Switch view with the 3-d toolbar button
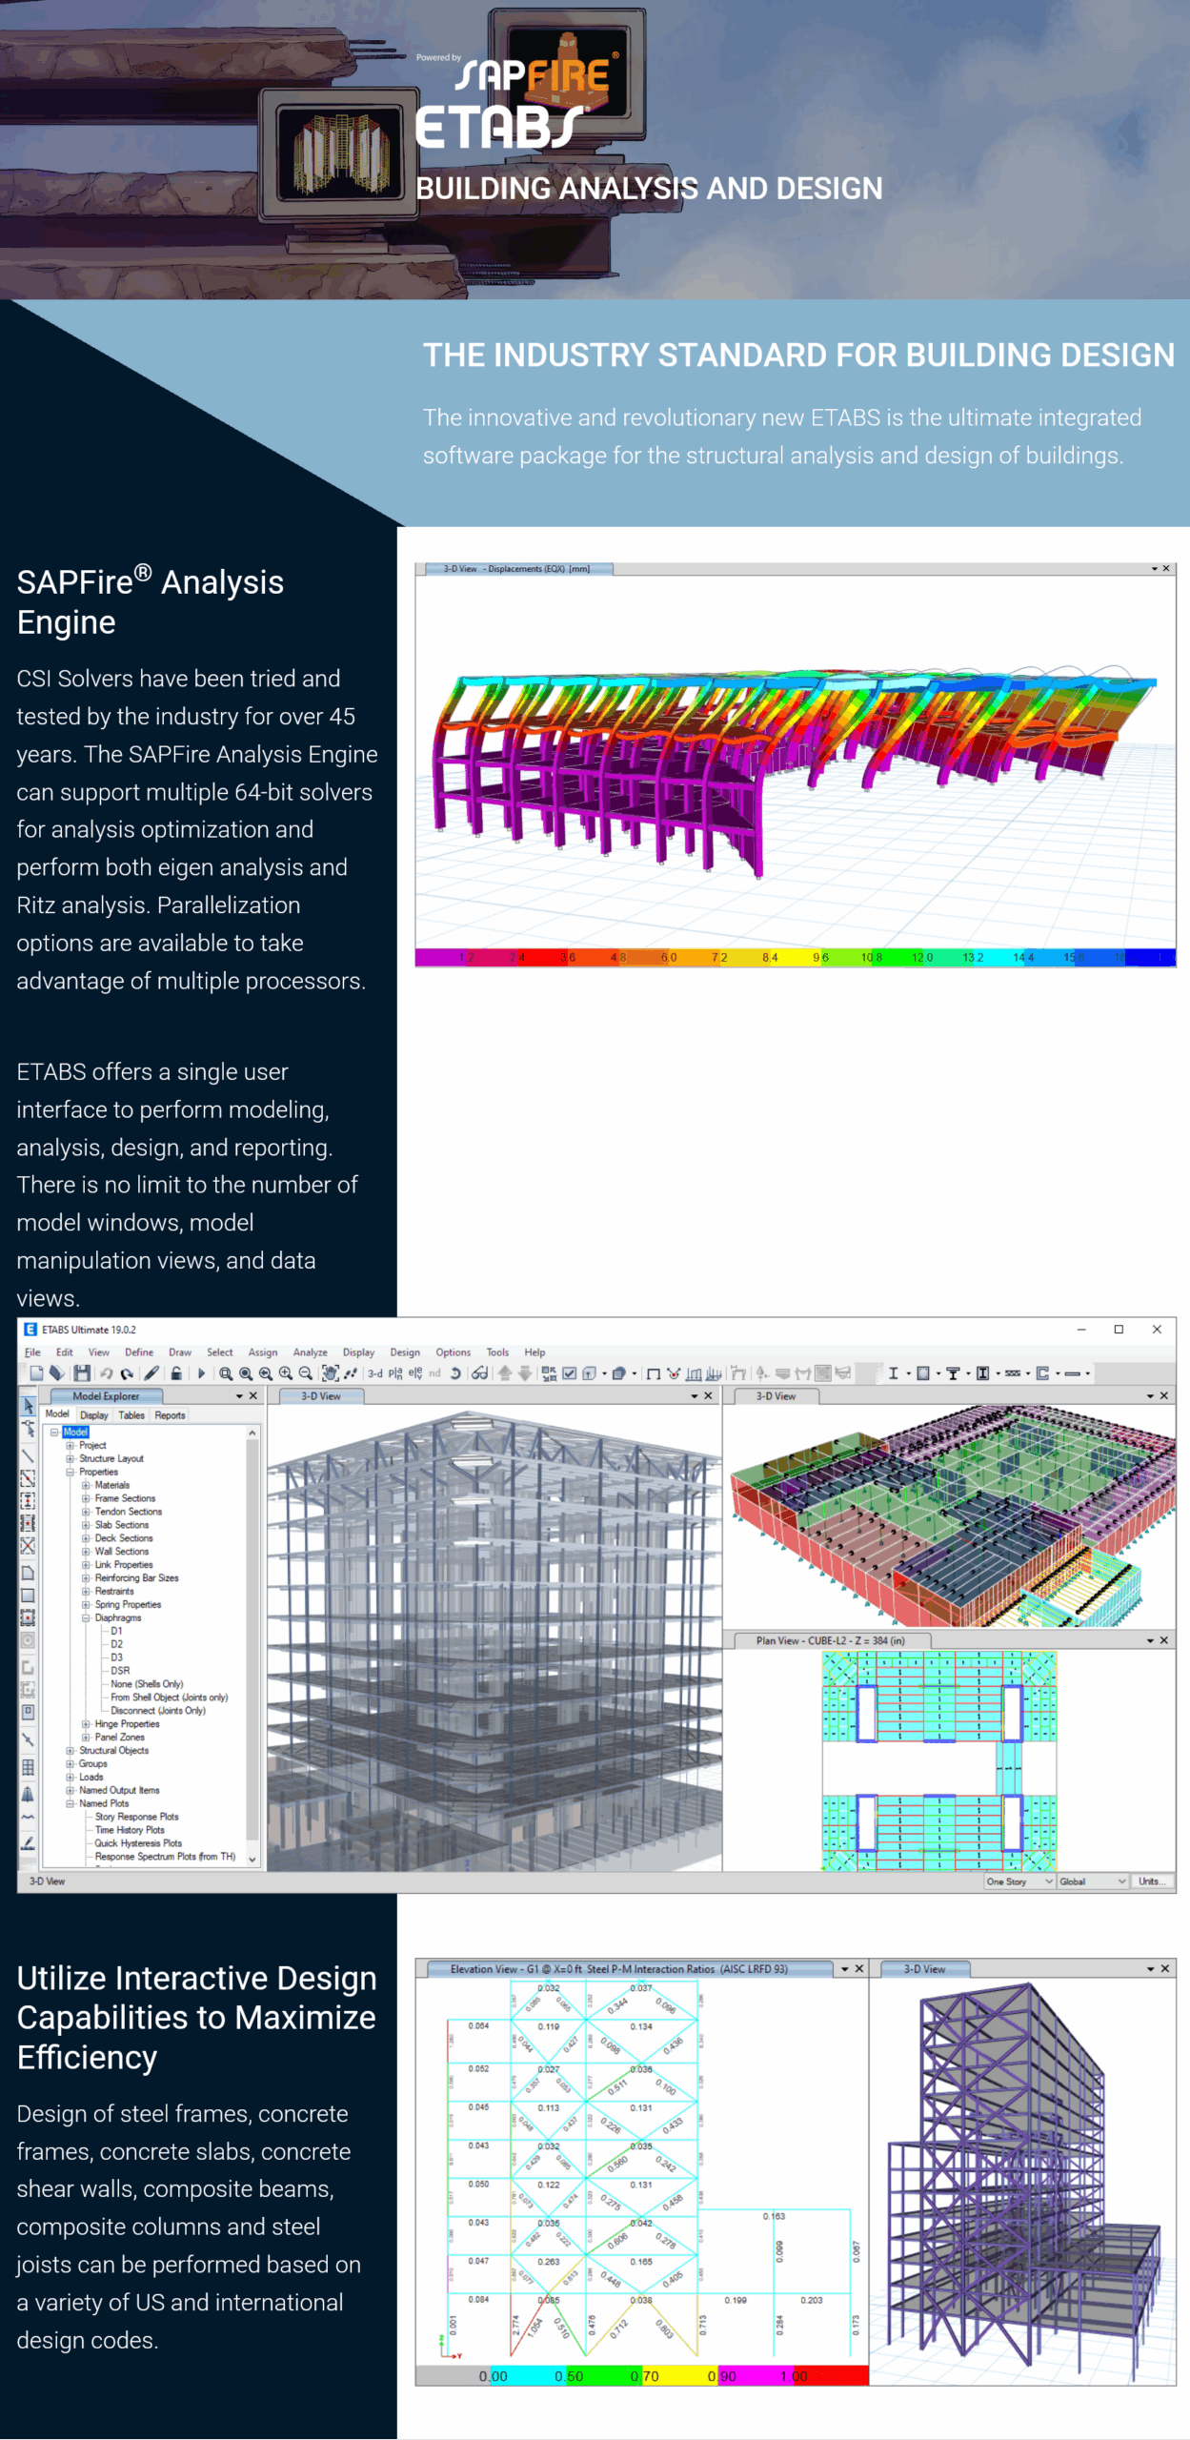This screenshot has width=1190, height=2440. pos(375,1373)
